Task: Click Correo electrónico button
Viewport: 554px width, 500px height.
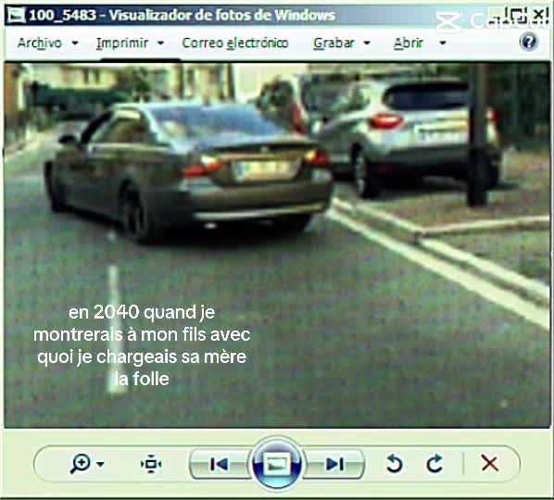Action: pyautogui.click(x=235, y=44)
